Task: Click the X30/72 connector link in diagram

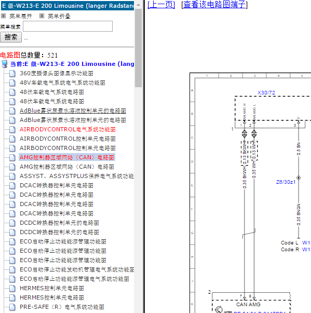Action: point(266,92)
